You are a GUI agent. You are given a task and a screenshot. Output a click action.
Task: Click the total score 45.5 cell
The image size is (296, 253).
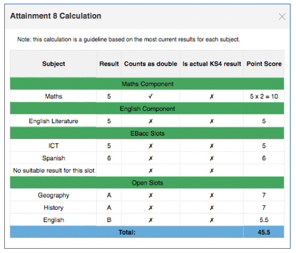click(264, 232)
